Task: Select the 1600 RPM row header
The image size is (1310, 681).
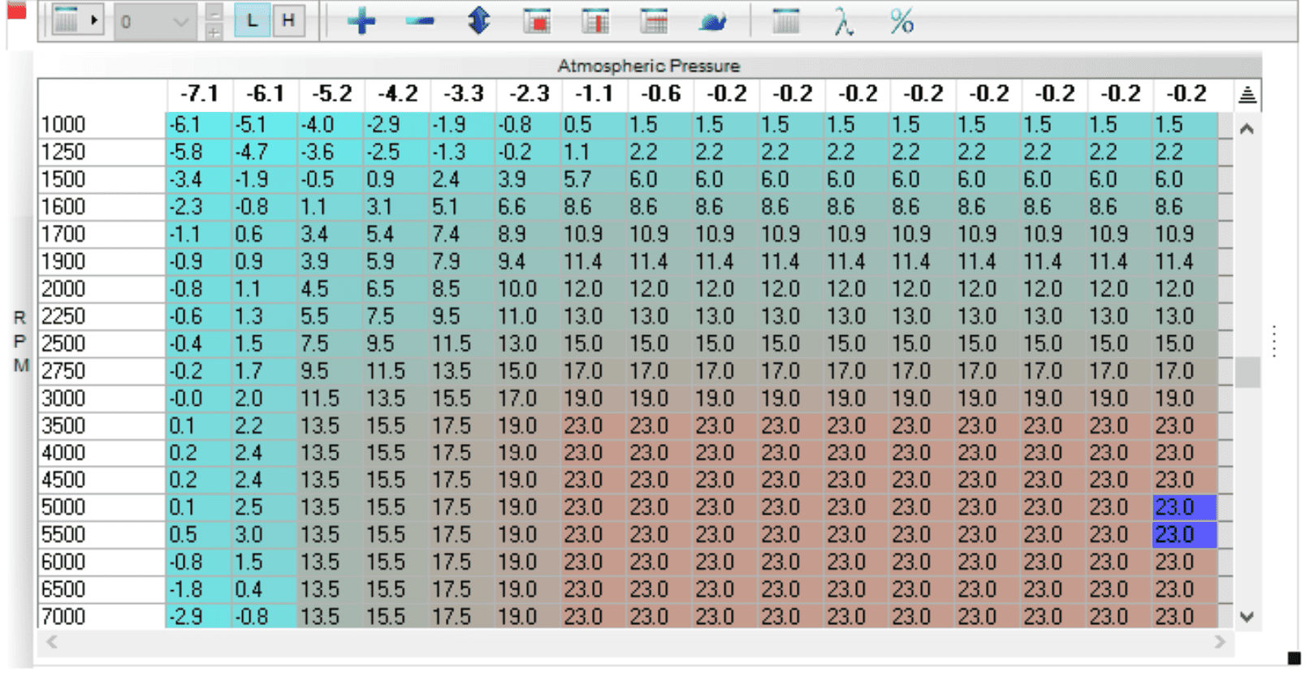Action: coord(102,207)
